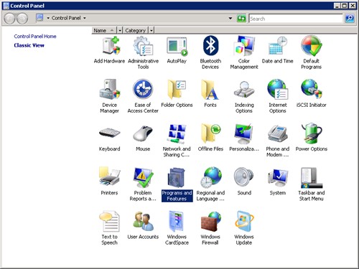Open Sound settings
This screenshot has height=269, width=359.
coord(244,181)
